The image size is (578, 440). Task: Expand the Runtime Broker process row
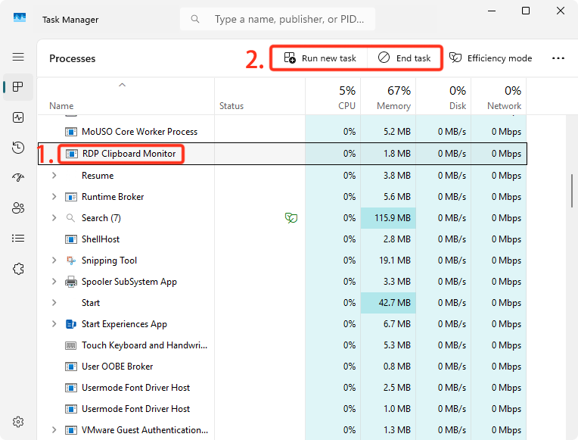click(x=54, y=197)
